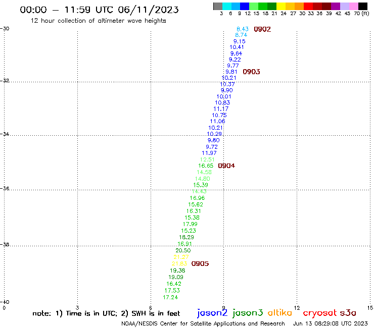Click the '12 hour collection' subtitle
The height and width of the screenshot is (328, 374).
click(x=98, y=21)
